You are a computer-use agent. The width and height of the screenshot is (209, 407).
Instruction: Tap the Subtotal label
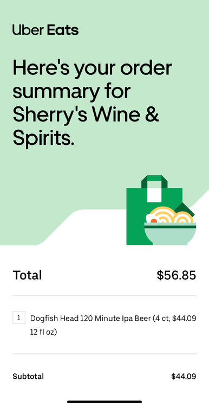coord(28,376)
